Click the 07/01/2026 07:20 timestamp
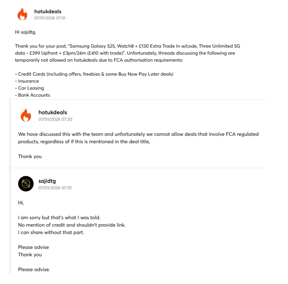The image size is (288, 284). pyautogui.click(x=55, y=119)
